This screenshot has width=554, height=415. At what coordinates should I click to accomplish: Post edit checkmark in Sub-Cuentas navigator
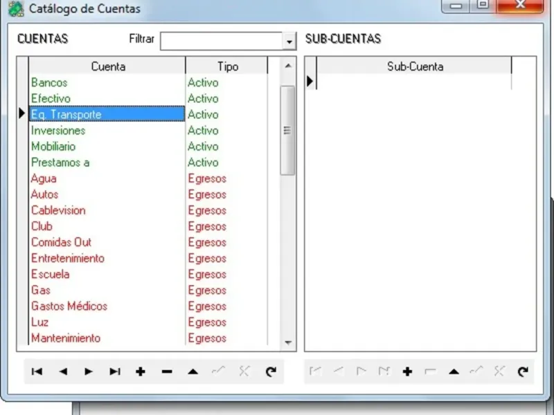tap(476, 371)
